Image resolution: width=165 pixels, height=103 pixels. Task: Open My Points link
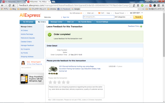pyautogui.click(x=24, y=53)
